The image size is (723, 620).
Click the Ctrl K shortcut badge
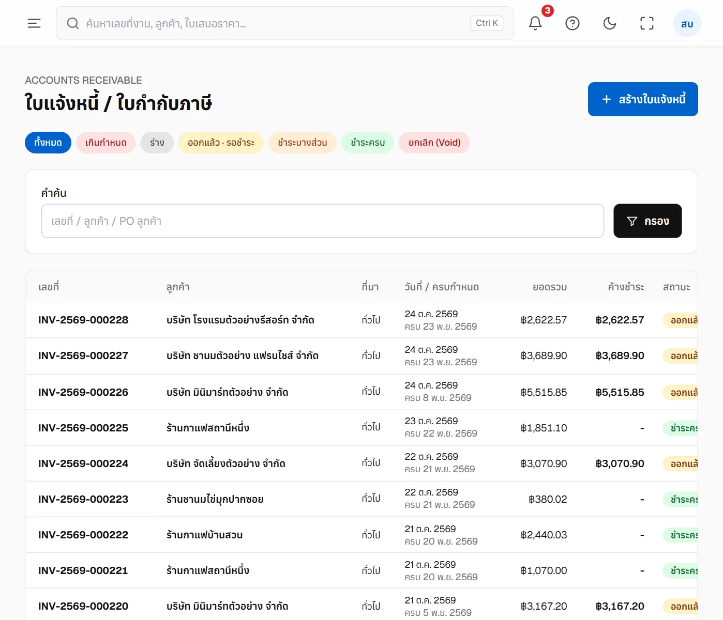(x=487, y=23)
